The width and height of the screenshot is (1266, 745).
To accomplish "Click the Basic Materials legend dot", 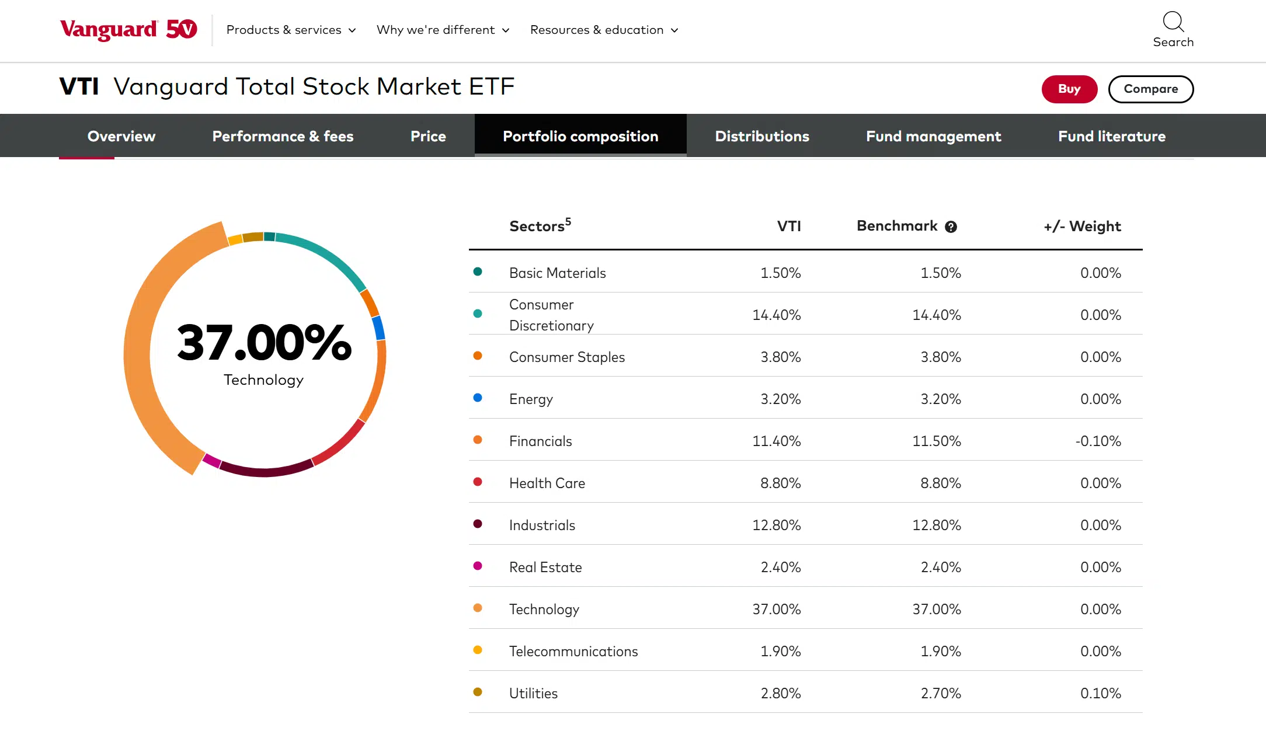I will coord(478,271).
